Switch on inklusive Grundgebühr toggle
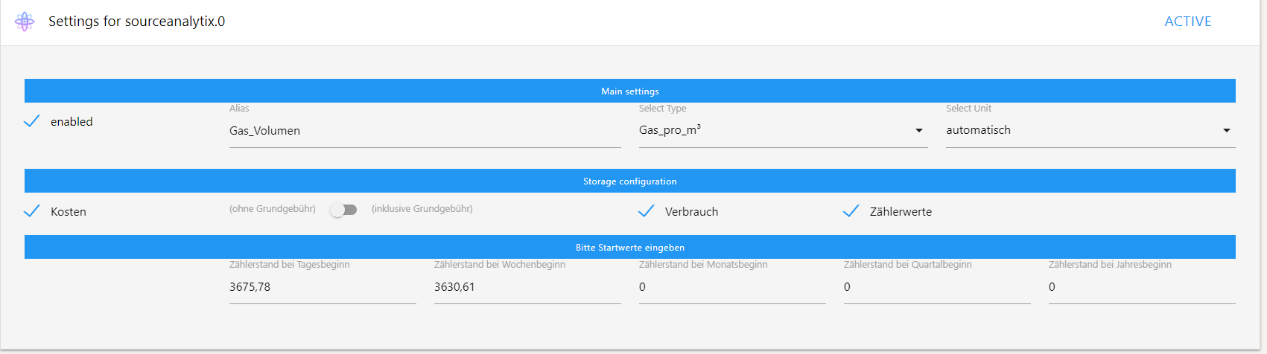Screen dimensions: 1267x354 [x=343, y=210]
